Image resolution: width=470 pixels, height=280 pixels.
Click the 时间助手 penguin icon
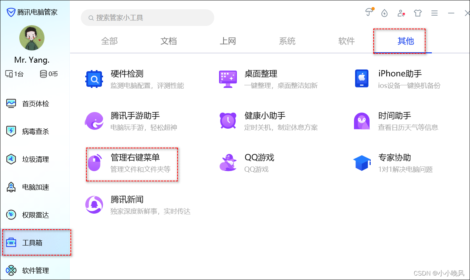(362, 121)
